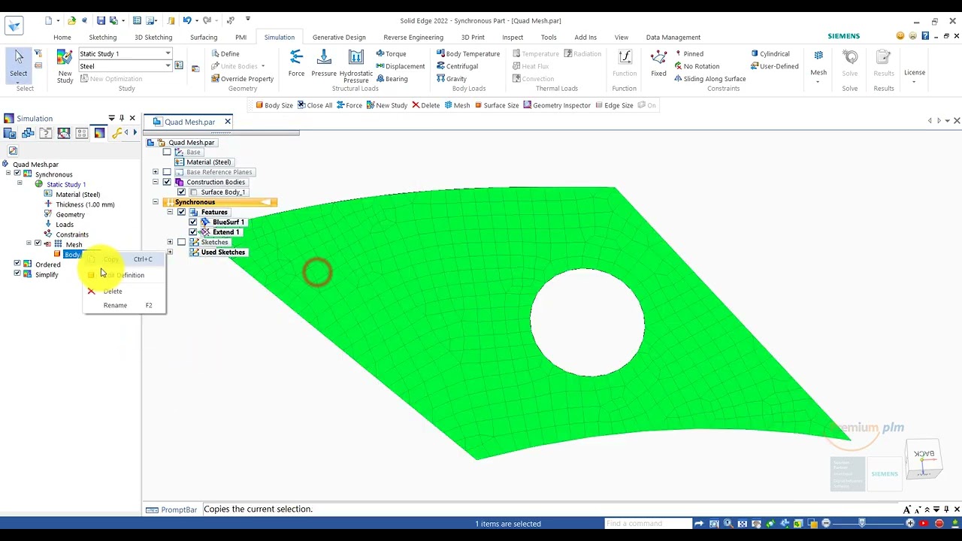The image size is (962, 541).
Task: Select the Quad Mesh.par document tab
Action: [189, 122]
